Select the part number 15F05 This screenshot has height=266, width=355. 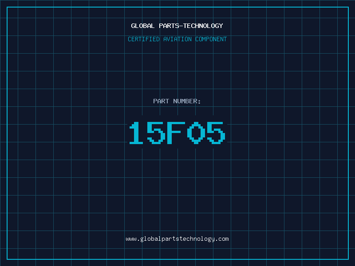coord(177,133)
